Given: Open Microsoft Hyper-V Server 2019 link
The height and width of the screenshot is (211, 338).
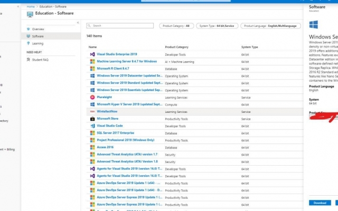Looking at the screenshot, I should pos(129,104).
